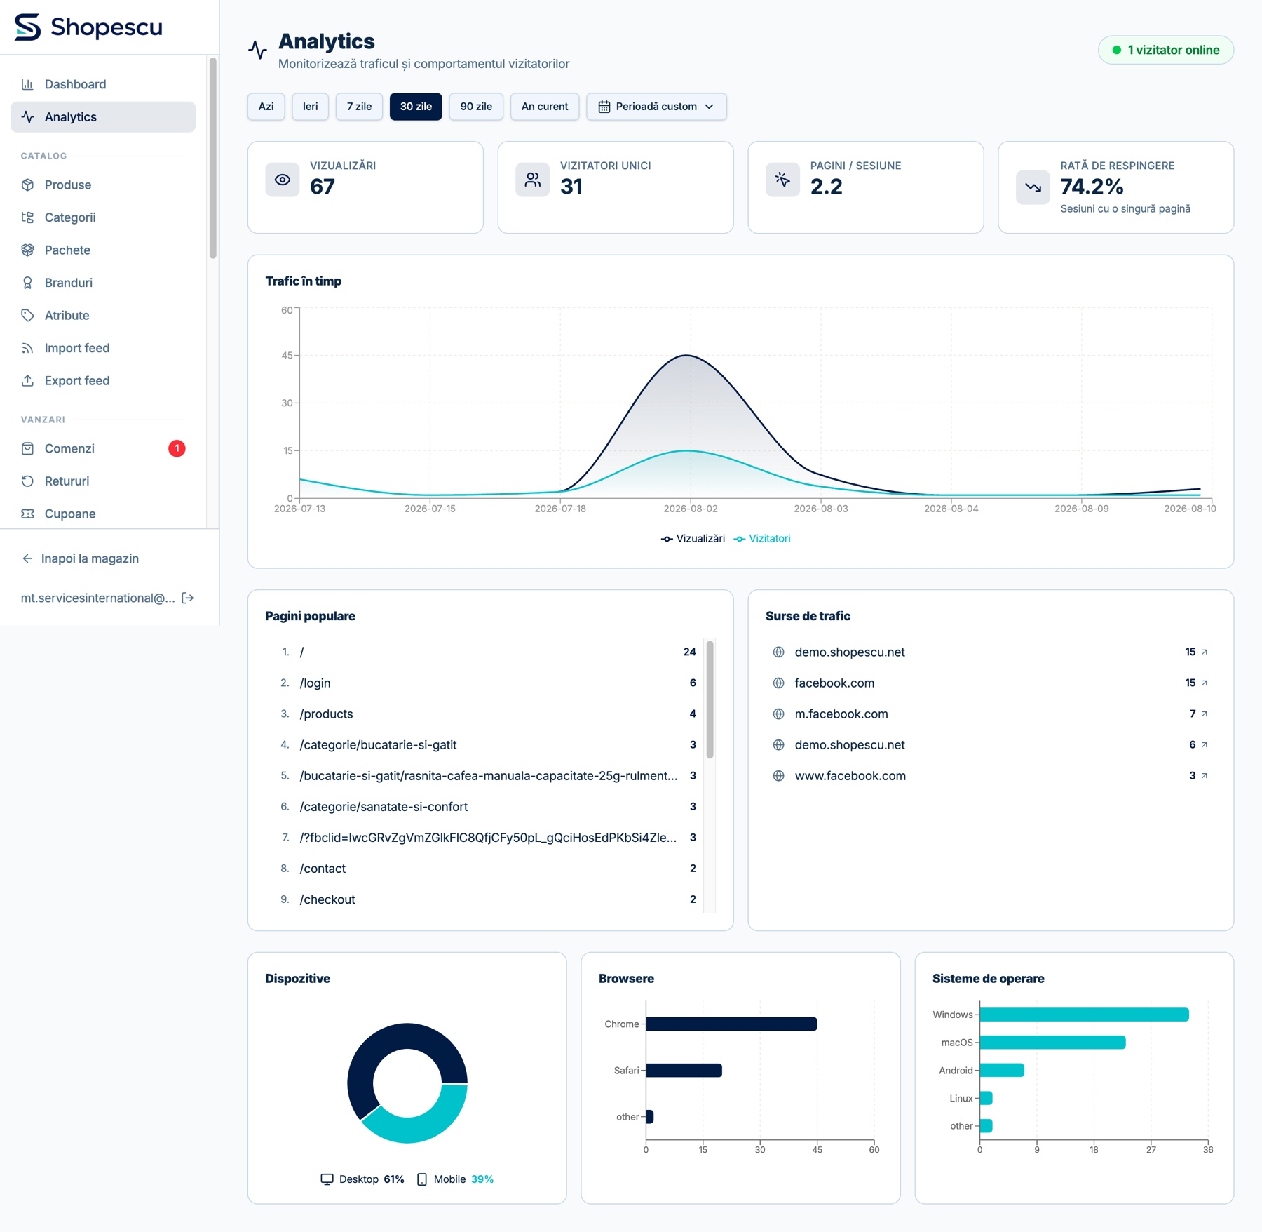The height and width of the screenshot is (1232, 1262).
Task: Click the eye icon on the Vizualizări card
Action: [283, 180]
